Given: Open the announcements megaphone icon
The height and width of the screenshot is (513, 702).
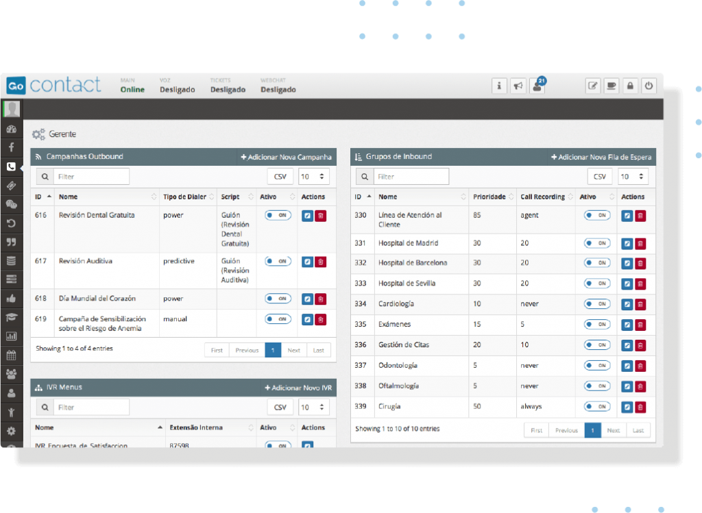Looking at the screenshot, I should click(518, 86).
